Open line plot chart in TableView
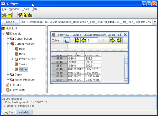Screen dimensions: 158x116 (67, 40)
